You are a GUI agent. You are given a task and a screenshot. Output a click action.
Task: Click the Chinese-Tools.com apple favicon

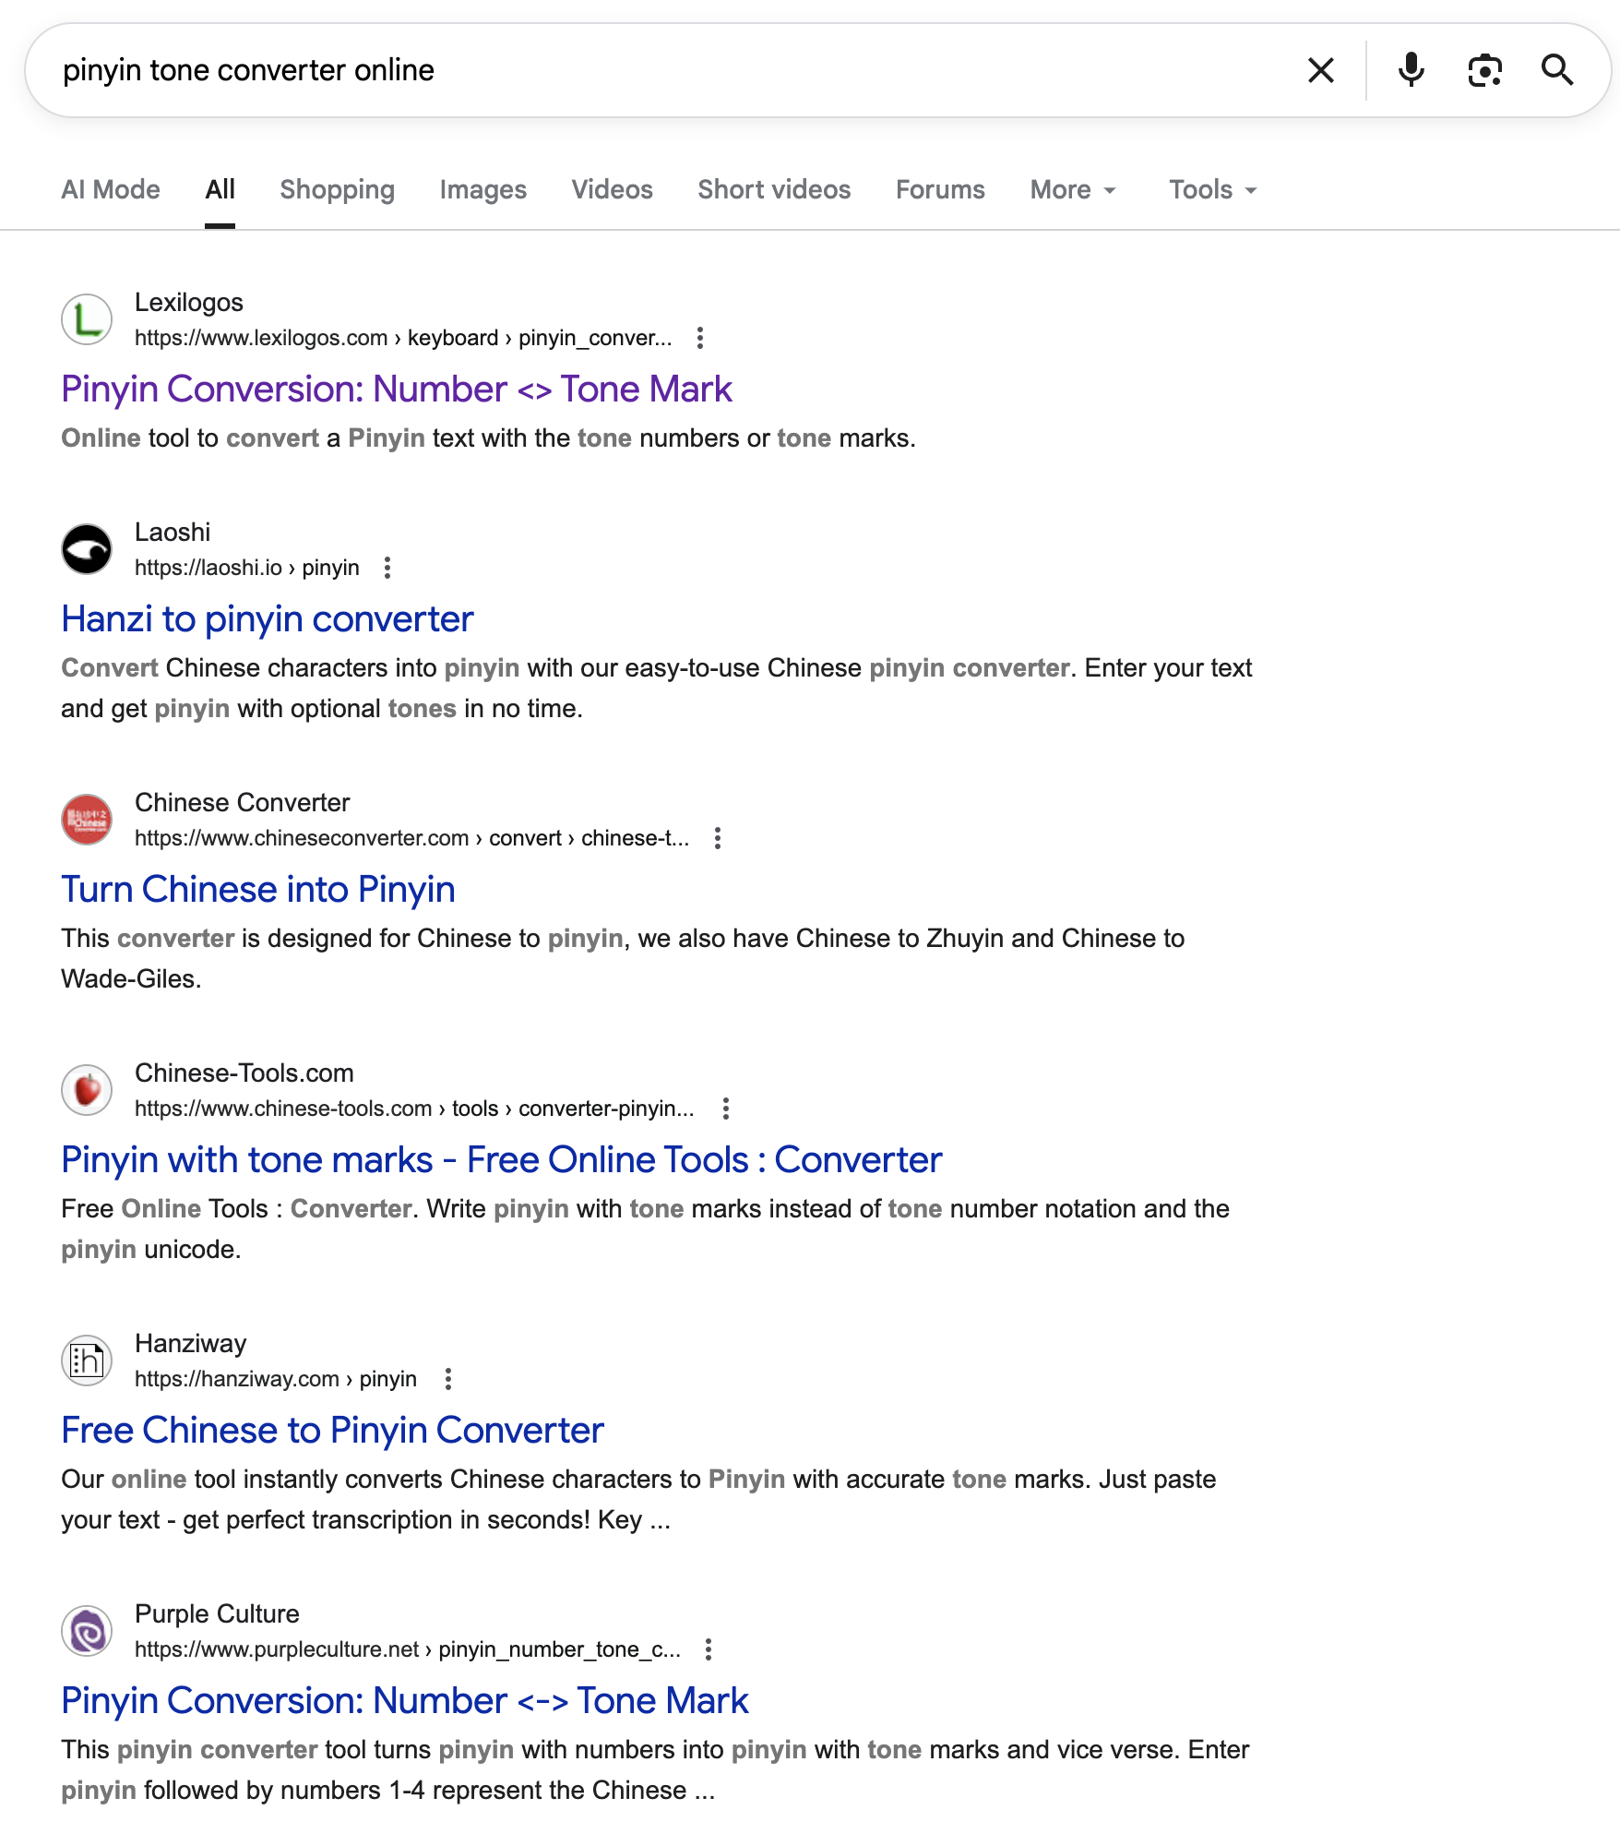[x=87, y=1090]
